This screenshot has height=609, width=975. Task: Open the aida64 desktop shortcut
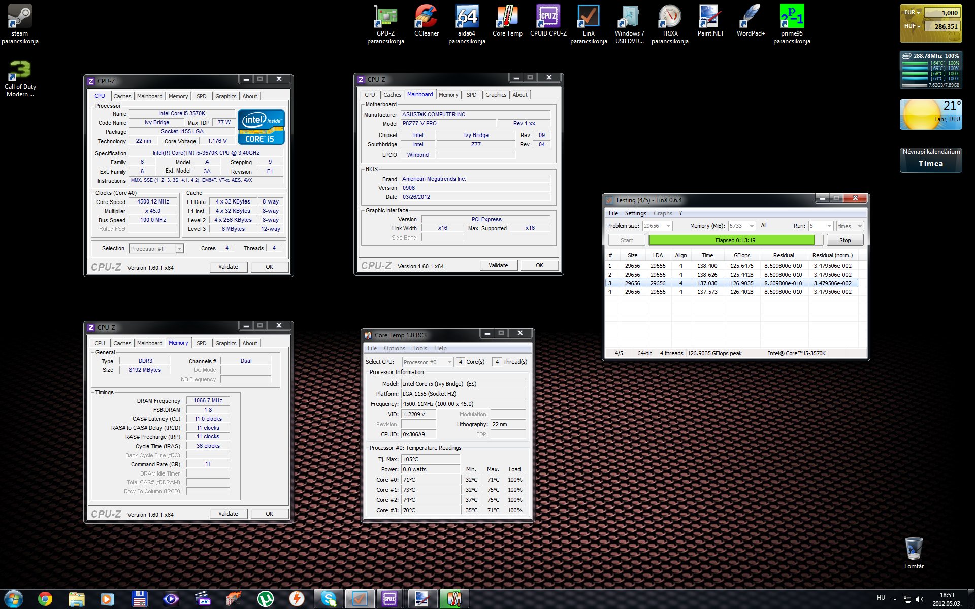pyautogui.click(x=467, y=24)
